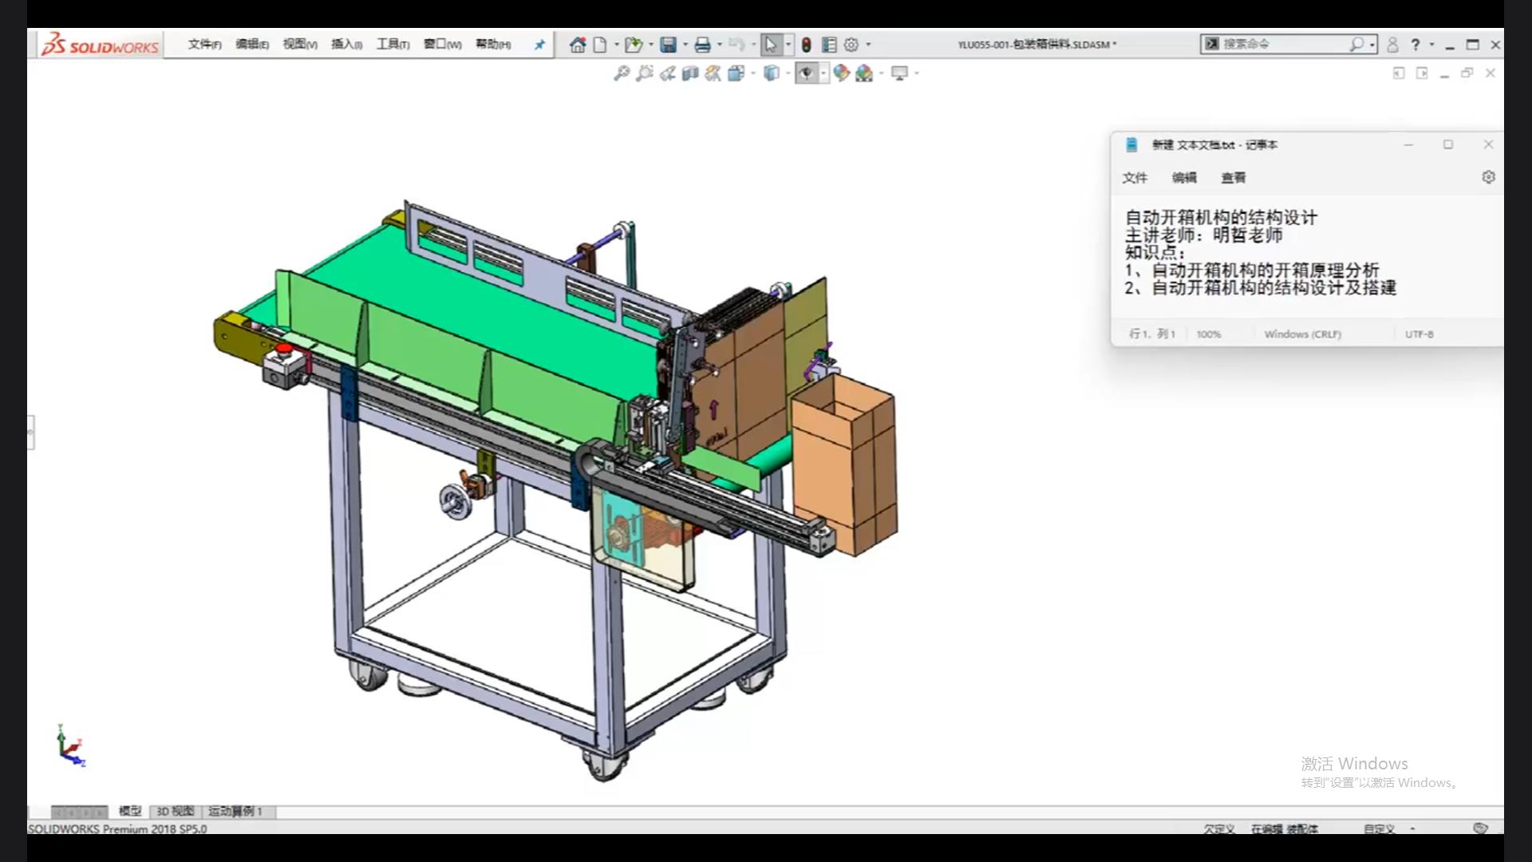The width and height of the screenshot is (1532, 862).
Task: Click the 100% zoom level in Notepad
Action: (x=1209, y=334)
